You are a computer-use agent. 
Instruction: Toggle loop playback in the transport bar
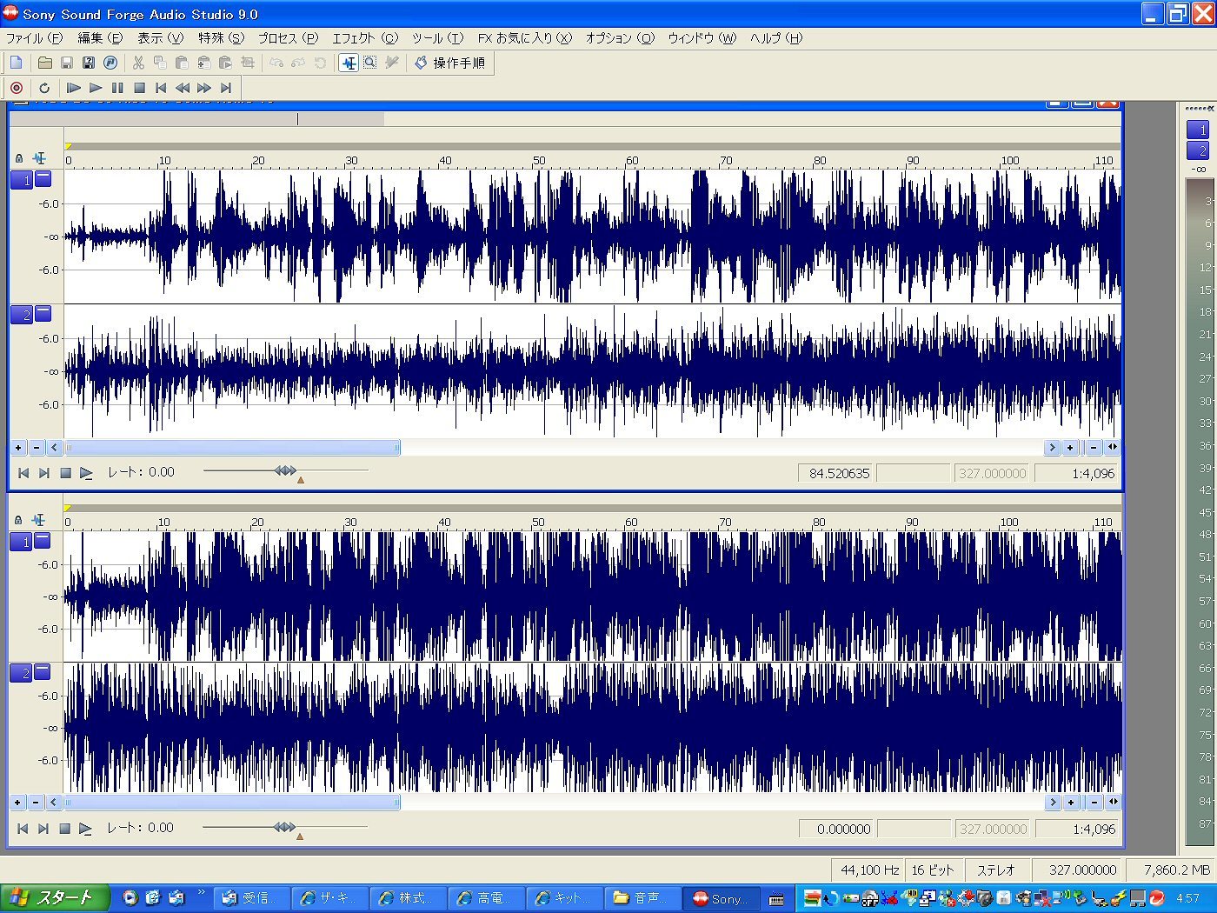pyautogui.click(x=44, y=88)
